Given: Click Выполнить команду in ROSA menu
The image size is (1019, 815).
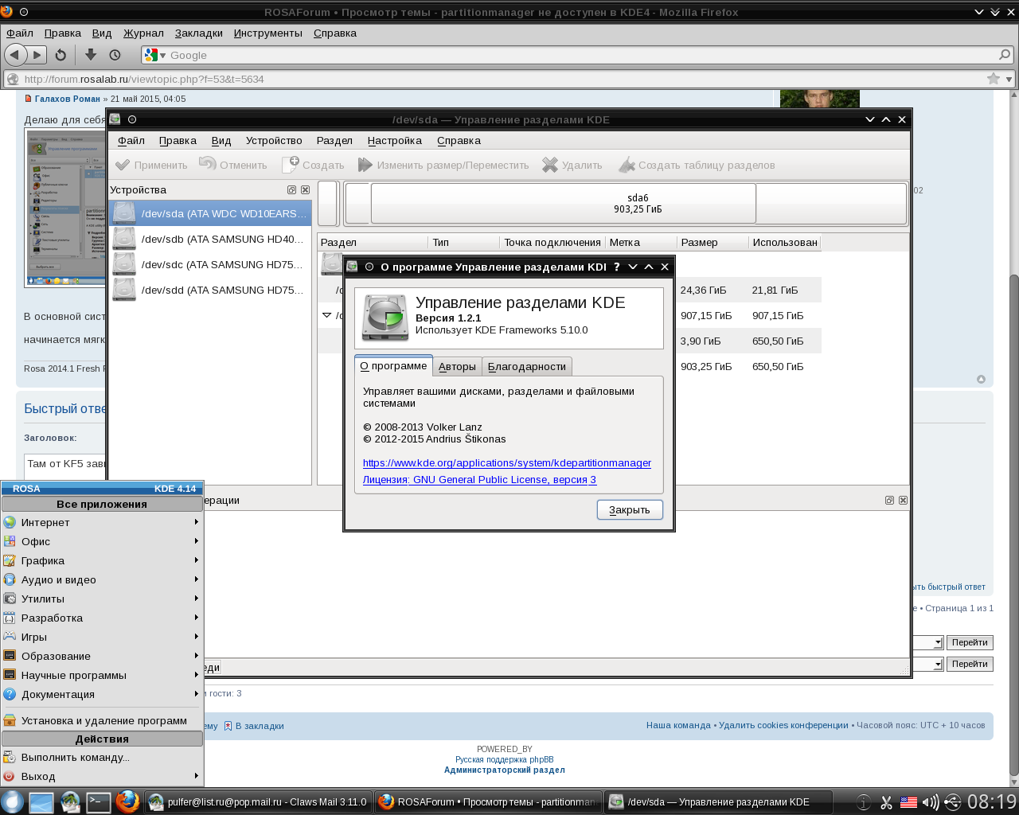Looking at the screenshot, I should (102, 757).
